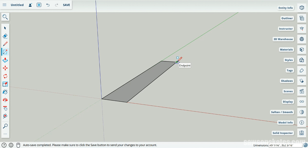Select the Line pencil tool
Image resolution: width=308 pixels, height=148 pixels.
coord(5,44)
